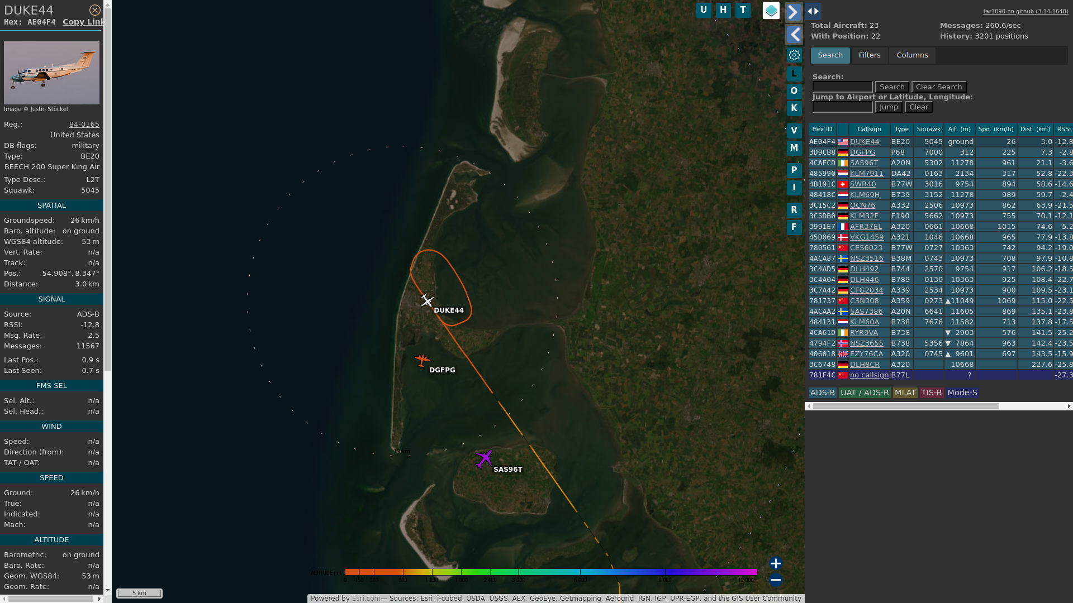This screenshot has height=603, width=1073.
Task: Toggle sidebar with double arrow button
Action: [813, 11]
